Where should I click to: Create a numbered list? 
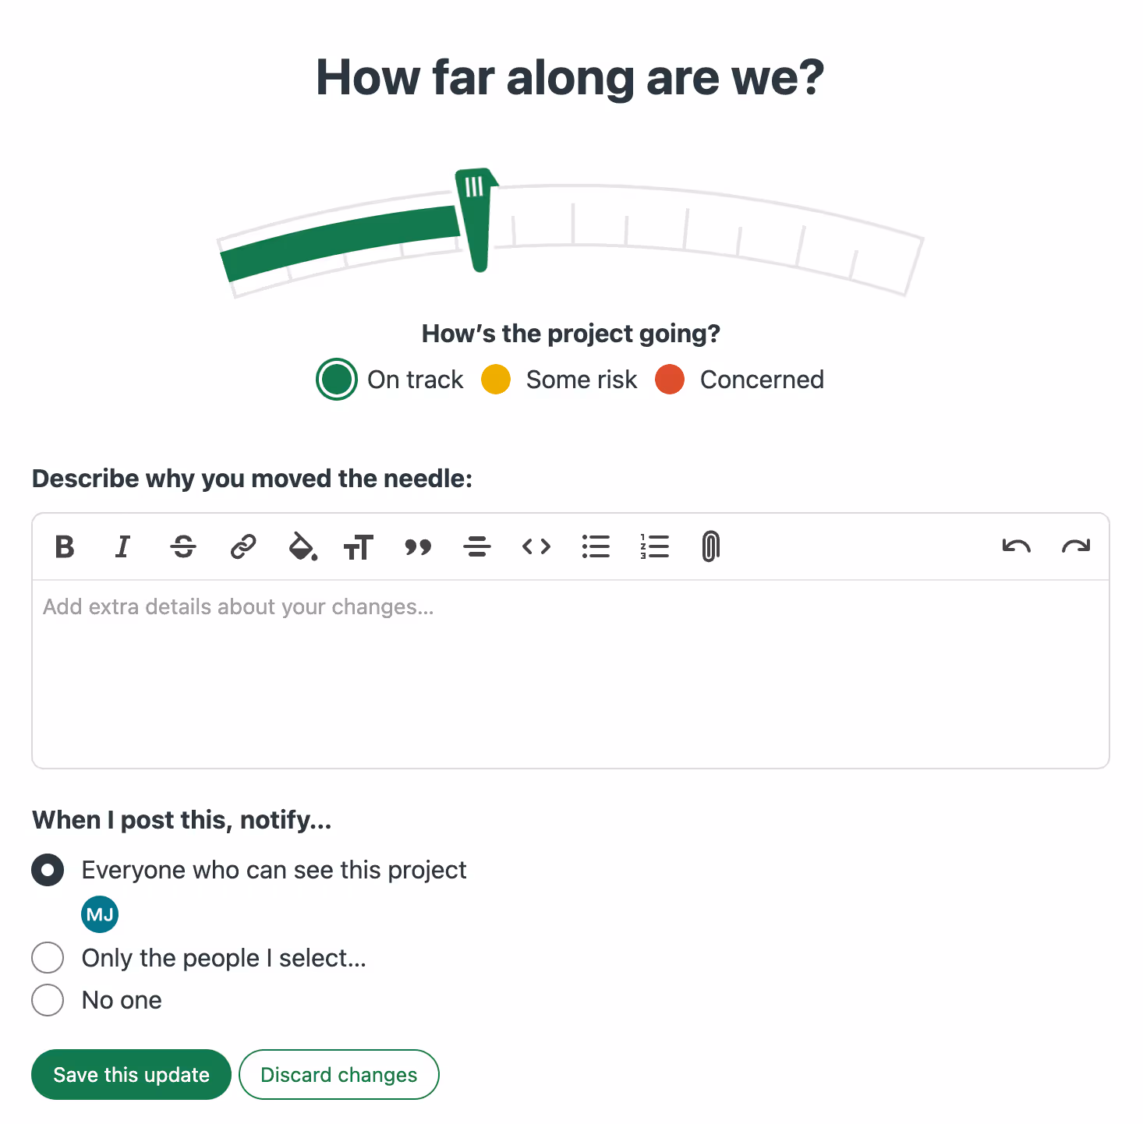click(654, 546)
